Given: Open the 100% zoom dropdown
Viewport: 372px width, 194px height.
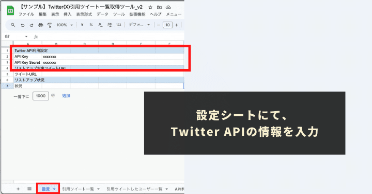Looking at the screenshot, I should pos(65,25).
